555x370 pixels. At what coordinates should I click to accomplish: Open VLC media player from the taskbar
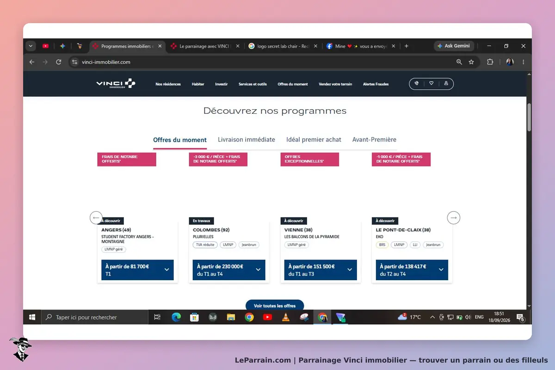286,317
